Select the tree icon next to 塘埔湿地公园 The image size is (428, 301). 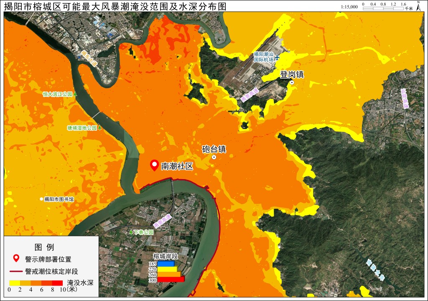tap(99, 127)
